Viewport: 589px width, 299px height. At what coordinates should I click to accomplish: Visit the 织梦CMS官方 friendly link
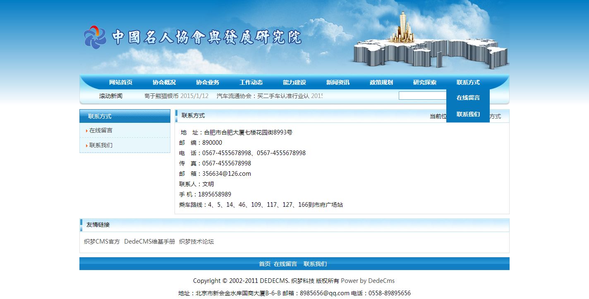[102, 242]
